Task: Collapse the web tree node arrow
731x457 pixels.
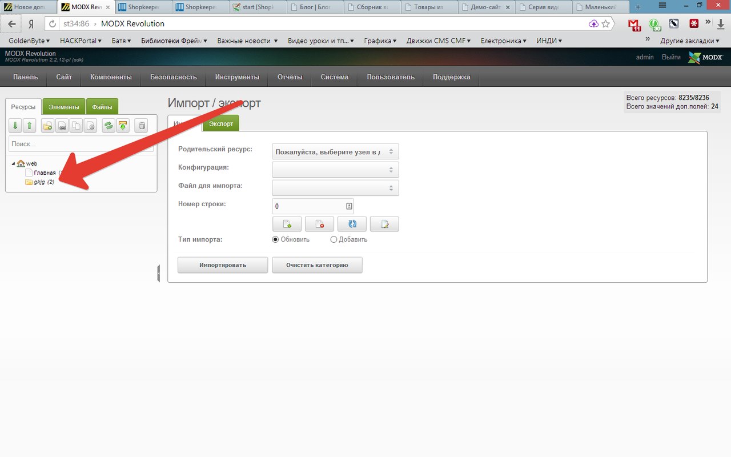Action: click(x=13, y=164)
